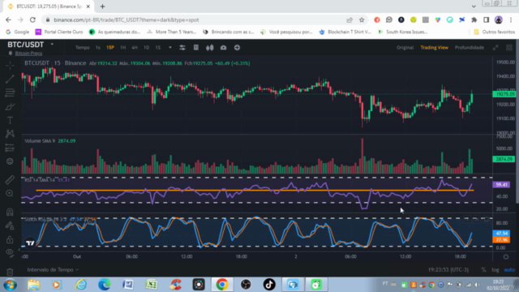The height and width of the screenshot is (292, 519).
Task: Expand chart to fullscreen
Action: (495, 48)
